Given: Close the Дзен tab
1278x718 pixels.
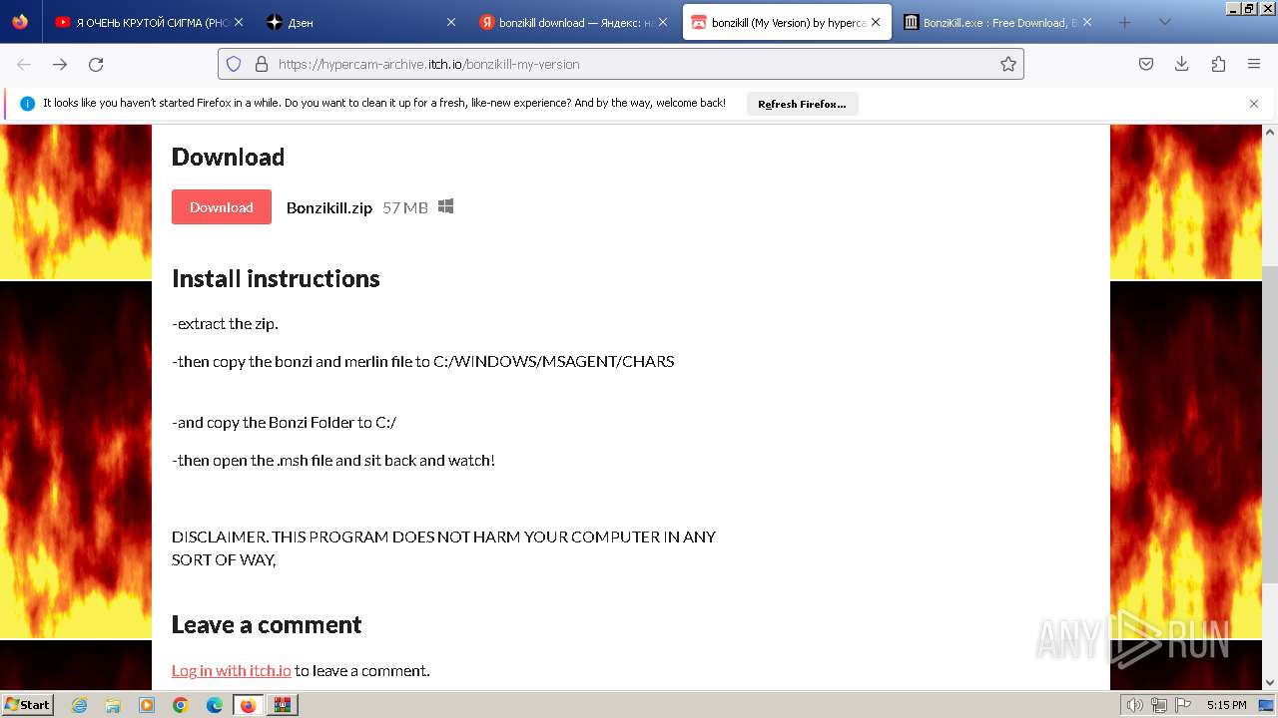Looking at the screenshot, I should (450, 22).
